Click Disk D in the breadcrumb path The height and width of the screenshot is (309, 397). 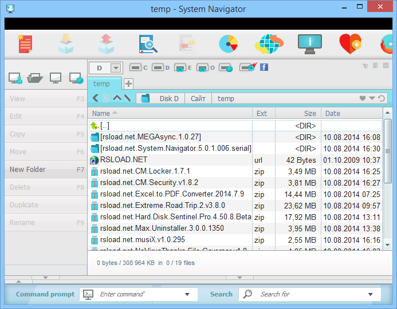click(168, 98)
